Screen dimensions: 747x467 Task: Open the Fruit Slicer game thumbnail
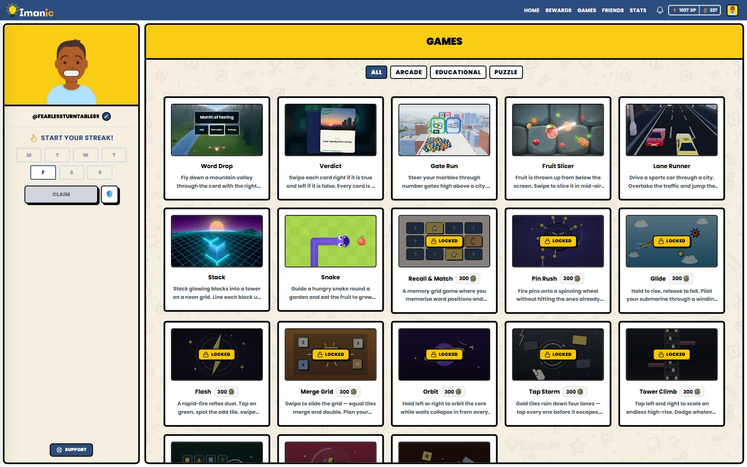pyautogui.click(x=558, y=130)
